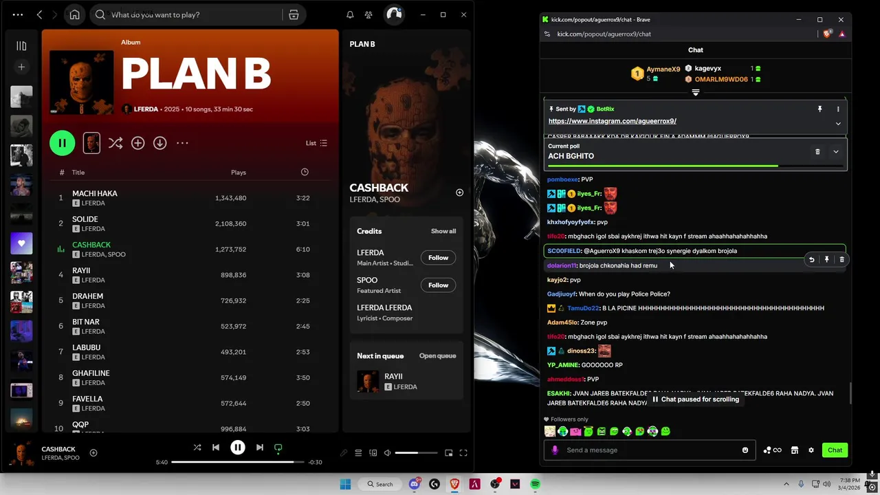Skip to previous track
This screenshot has width=880, height=495.
[x=216, y=448]
